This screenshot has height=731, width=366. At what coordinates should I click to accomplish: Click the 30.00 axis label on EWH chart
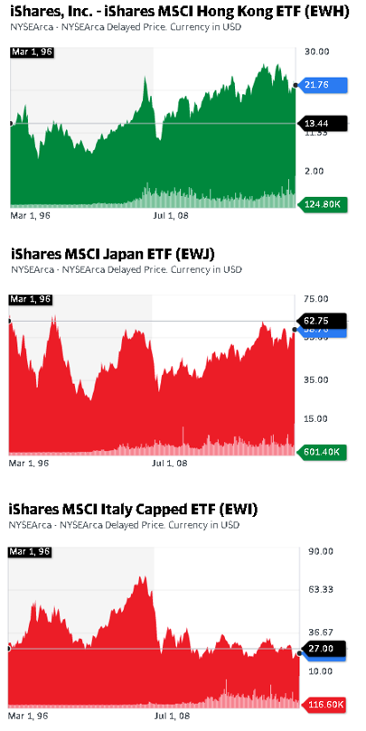pyautogui.click(x=317, y=52)
